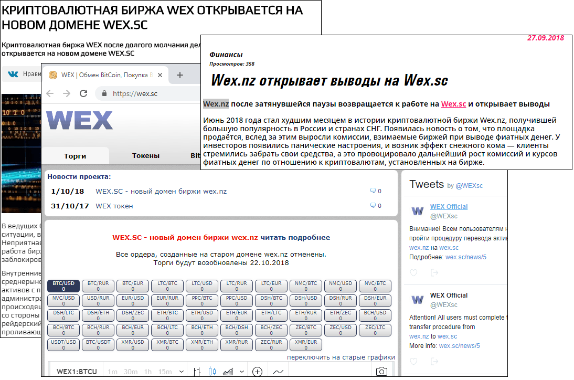
Task: Click the читать подробнее link
Action: tap(295, 237)
